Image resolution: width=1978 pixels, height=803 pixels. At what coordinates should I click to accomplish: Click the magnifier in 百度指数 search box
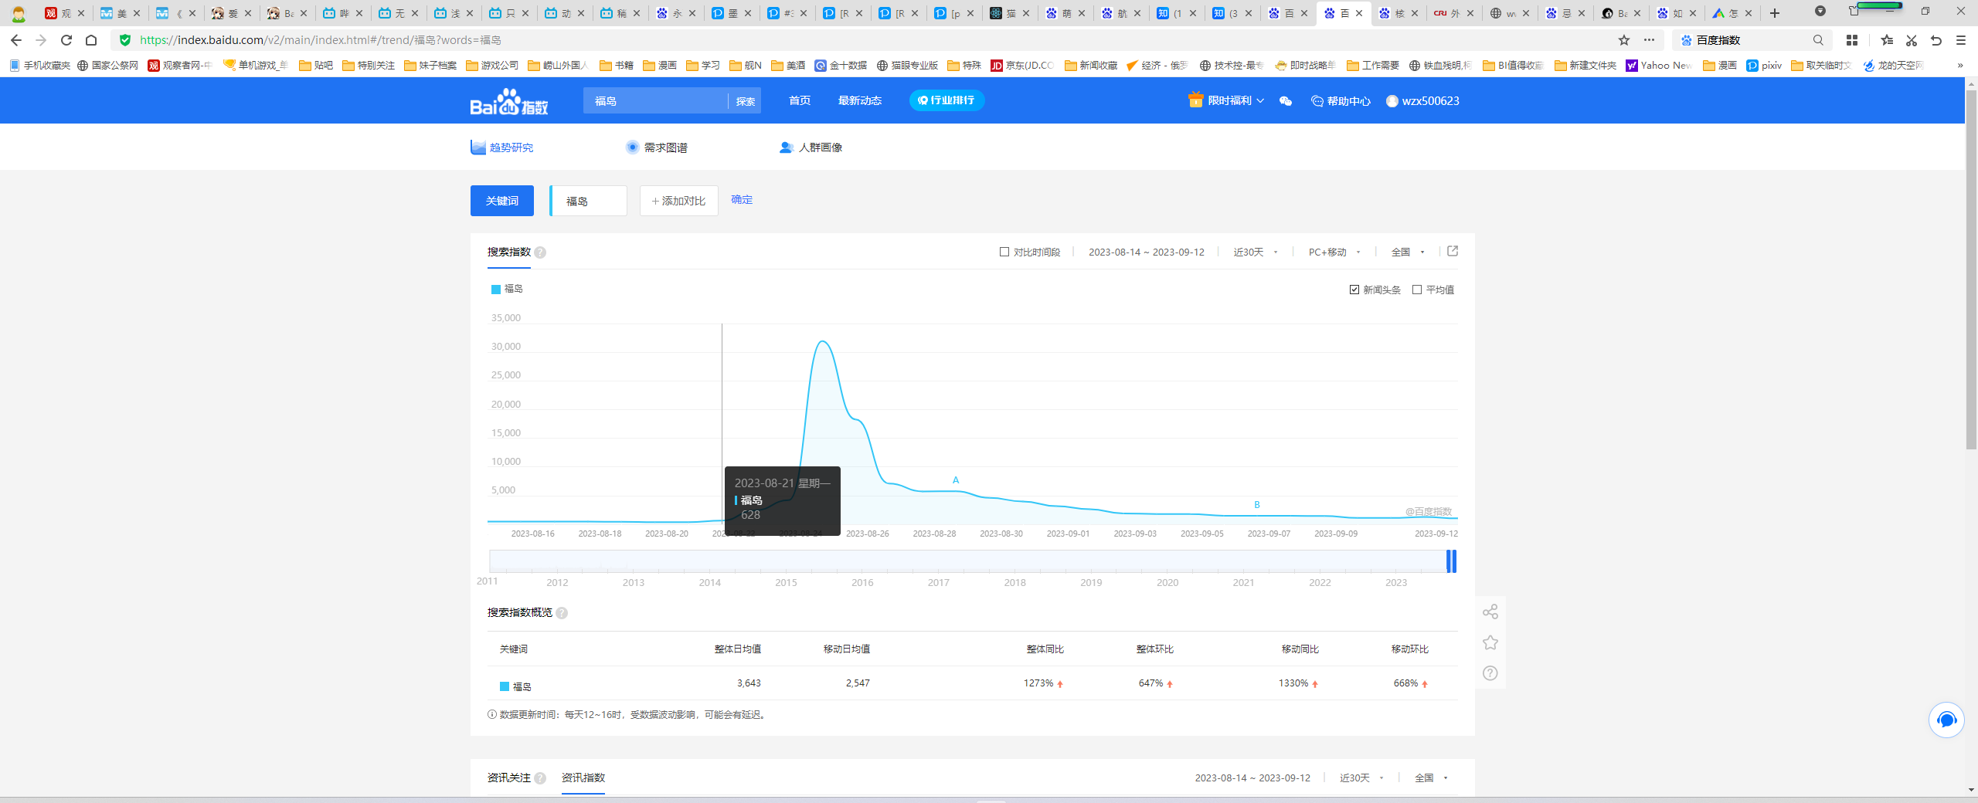point(1818,40)
